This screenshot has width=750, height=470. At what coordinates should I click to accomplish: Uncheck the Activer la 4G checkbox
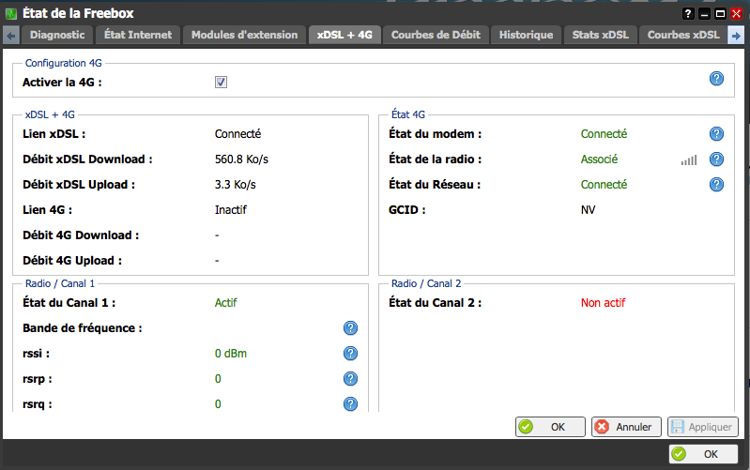221,83
